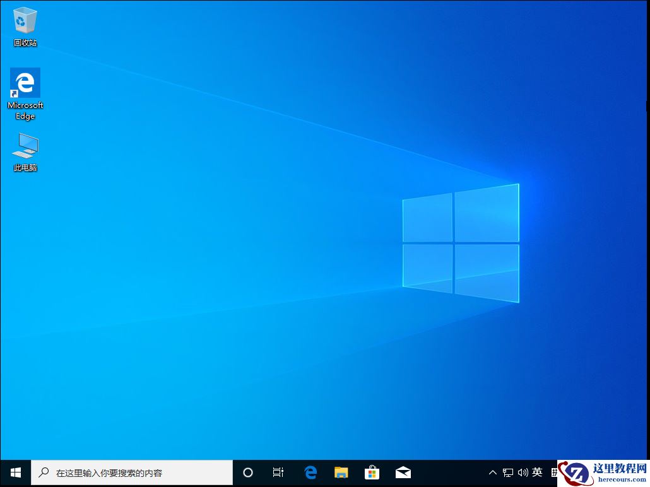The image size is (650, 487).
Task: Open the Mail app
Action: (x=403, y=472)
